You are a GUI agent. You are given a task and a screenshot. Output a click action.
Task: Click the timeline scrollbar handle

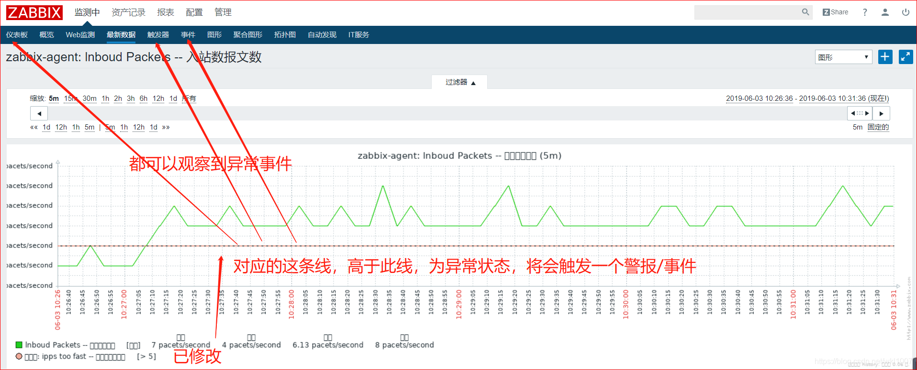click(x=860, y=113)
